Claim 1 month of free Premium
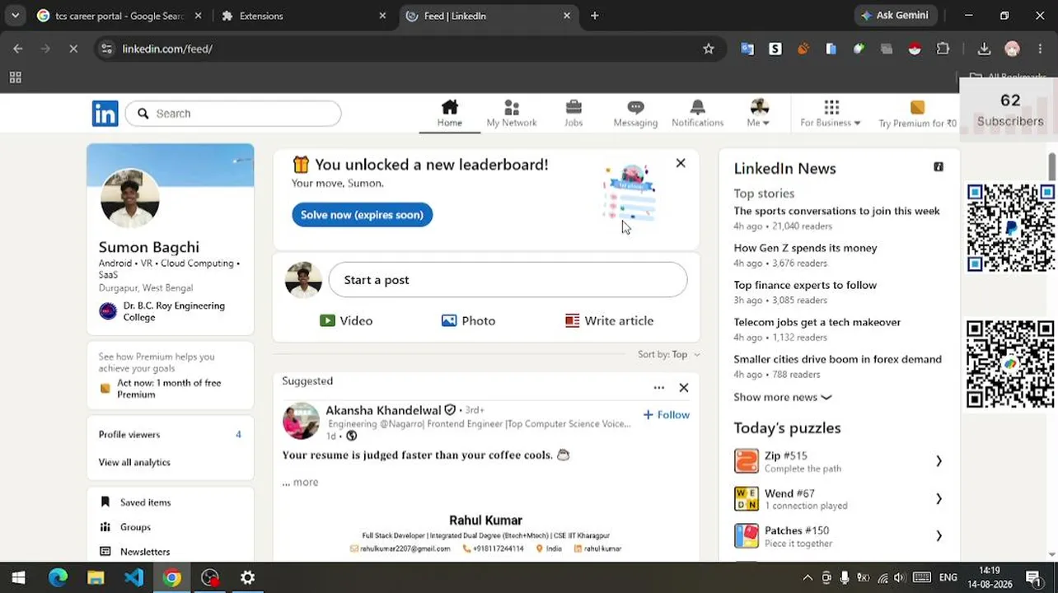 click(169, 389)
